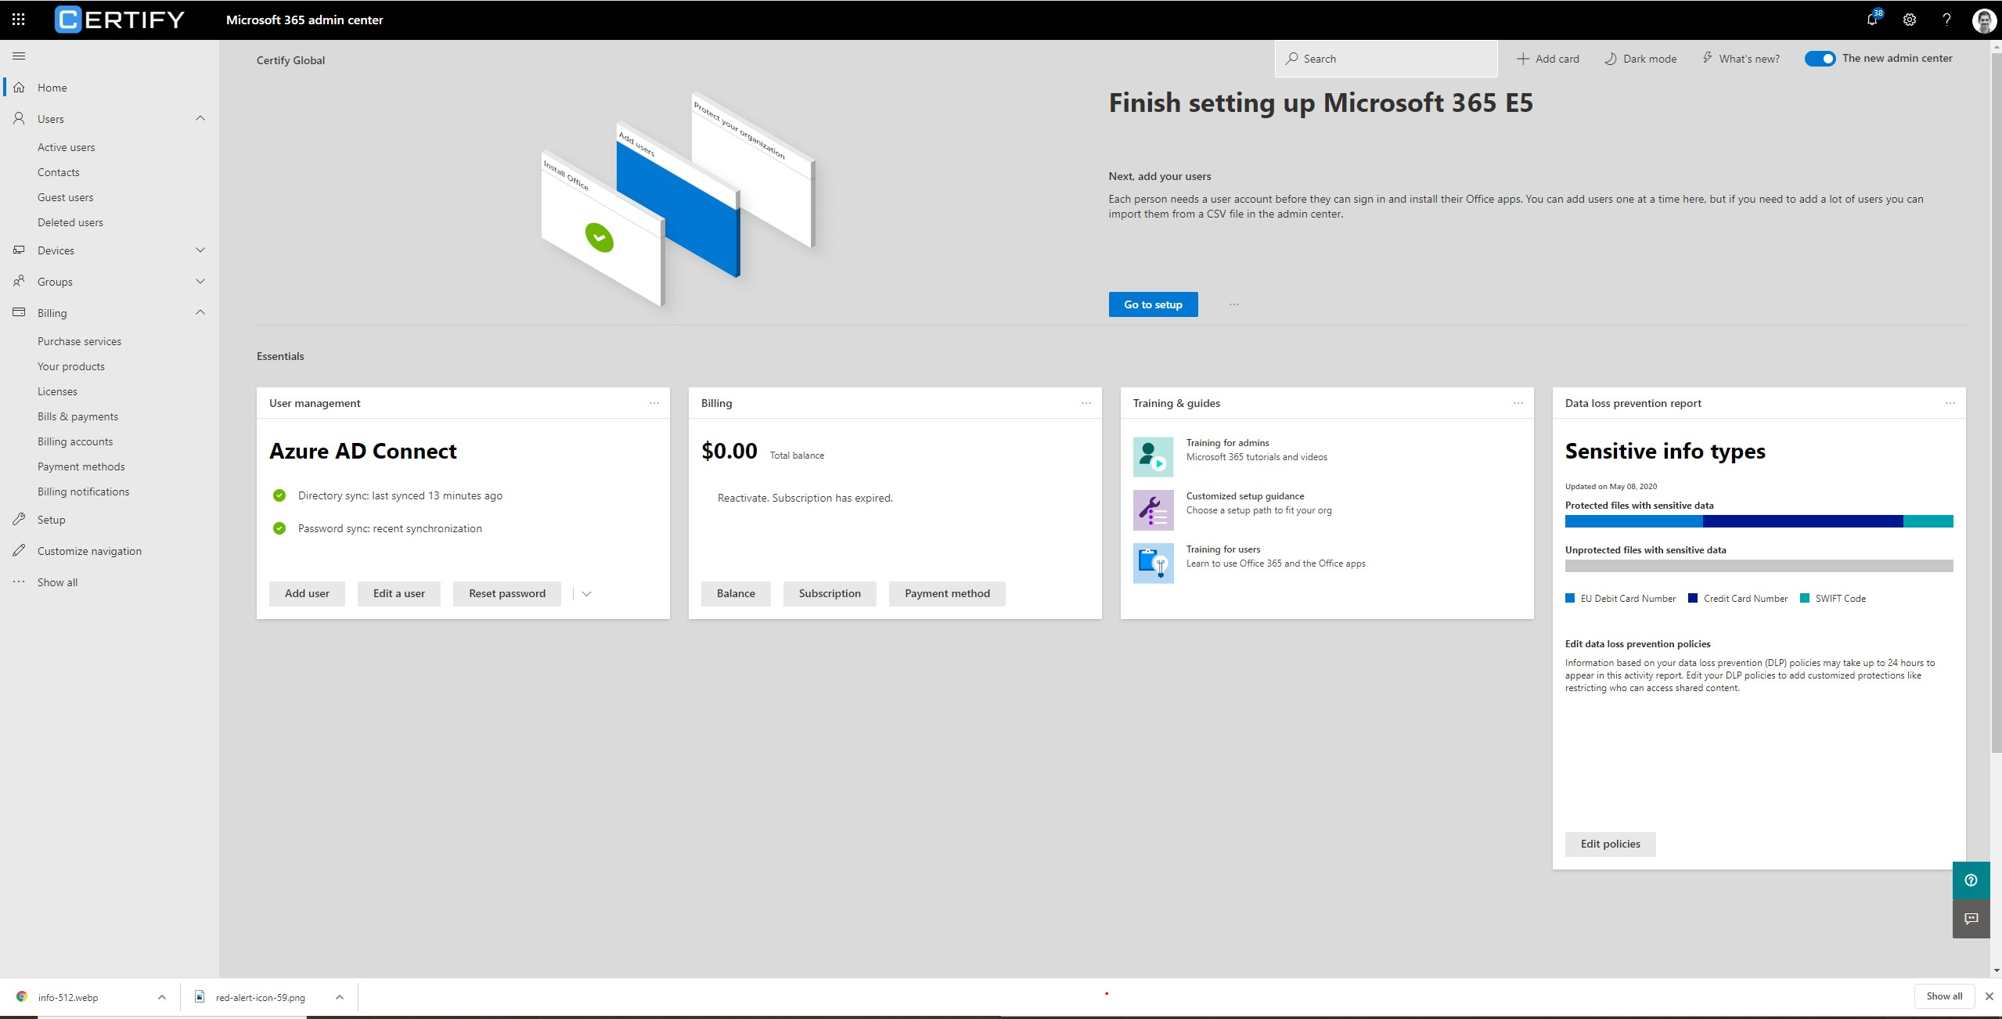Open more options on User management card
This screenshot has height=1019, width=2002.
(654, 403)
